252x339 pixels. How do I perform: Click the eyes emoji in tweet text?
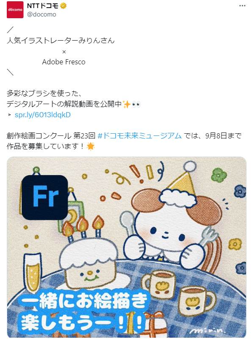coord(136,105)
